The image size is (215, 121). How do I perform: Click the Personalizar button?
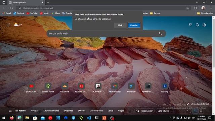tap(144, 111)
